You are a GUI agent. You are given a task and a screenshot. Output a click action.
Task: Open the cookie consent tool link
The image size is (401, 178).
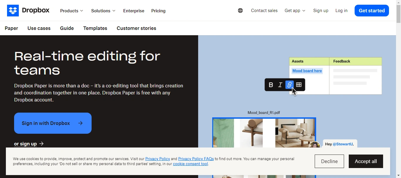pos(191,164)
